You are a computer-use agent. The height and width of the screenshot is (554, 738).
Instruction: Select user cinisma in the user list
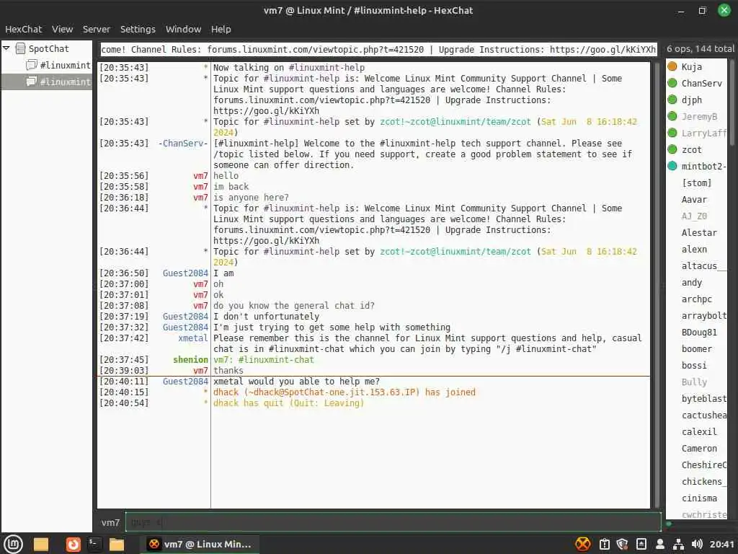[699, 498]
